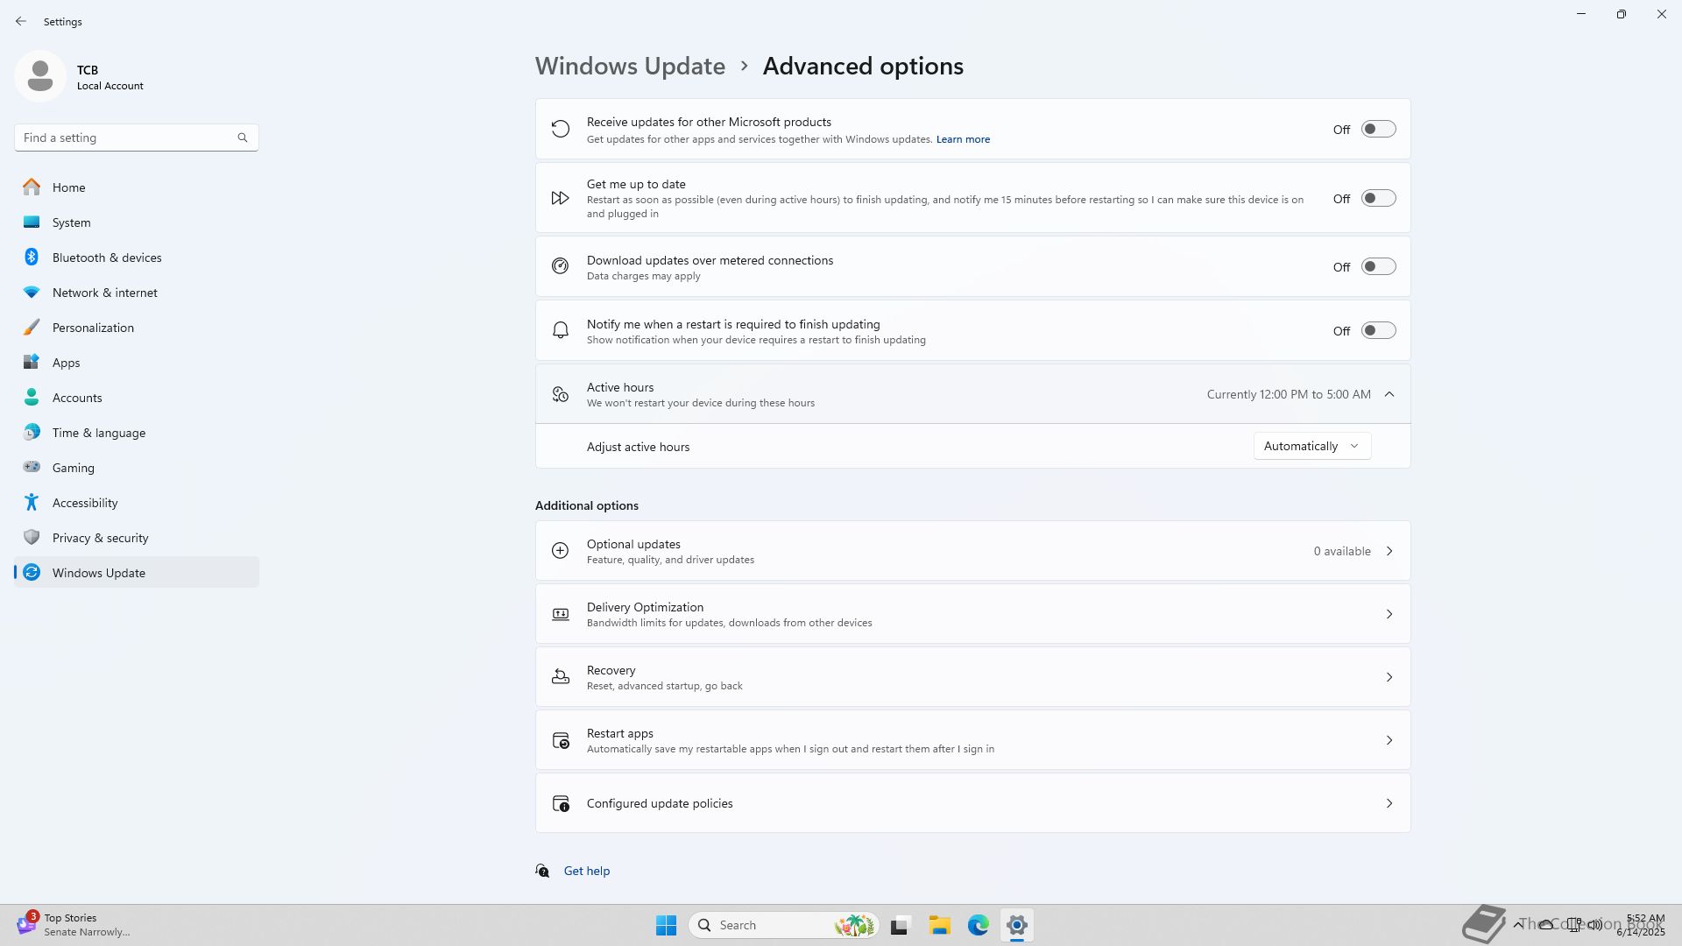1682x946 pixels.
Task: Enable restart required notification toggle
Action: [x=1378, y=331]
